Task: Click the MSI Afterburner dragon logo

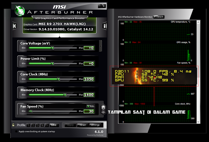Action: click(20, 11)
